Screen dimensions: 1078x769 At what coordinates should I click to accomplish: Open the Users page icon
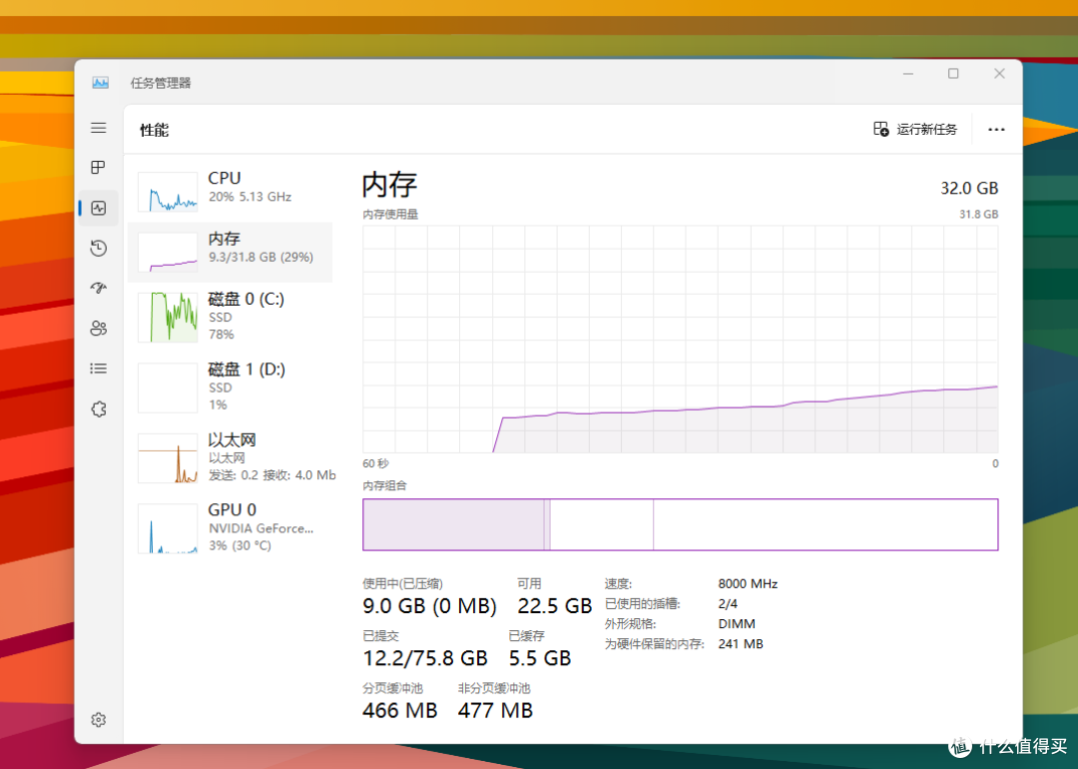click(98, 328)
